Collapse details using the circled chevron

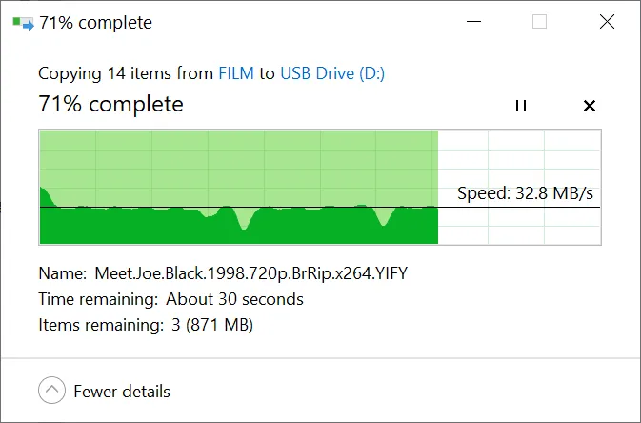51,391
